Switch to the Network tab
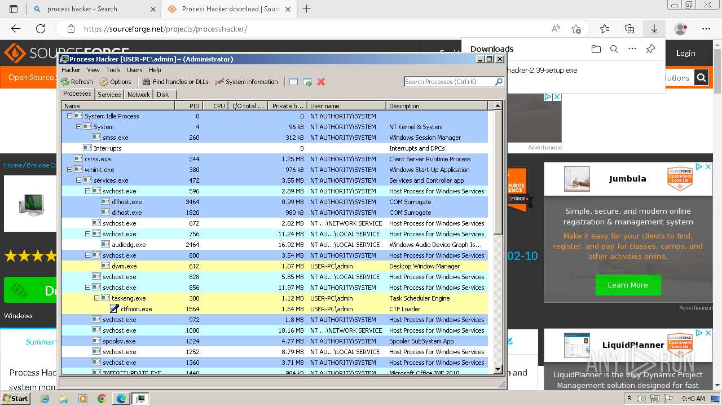The height and width of the screenshot is (406, 722). pos(139,95)
